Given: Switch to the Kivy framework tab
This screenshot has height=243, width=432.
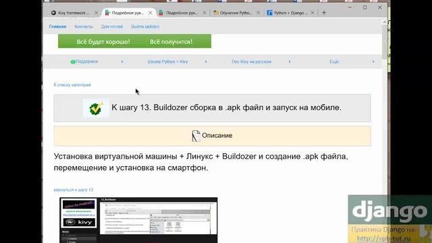Looking at the screenshot, I should point(74,13).
